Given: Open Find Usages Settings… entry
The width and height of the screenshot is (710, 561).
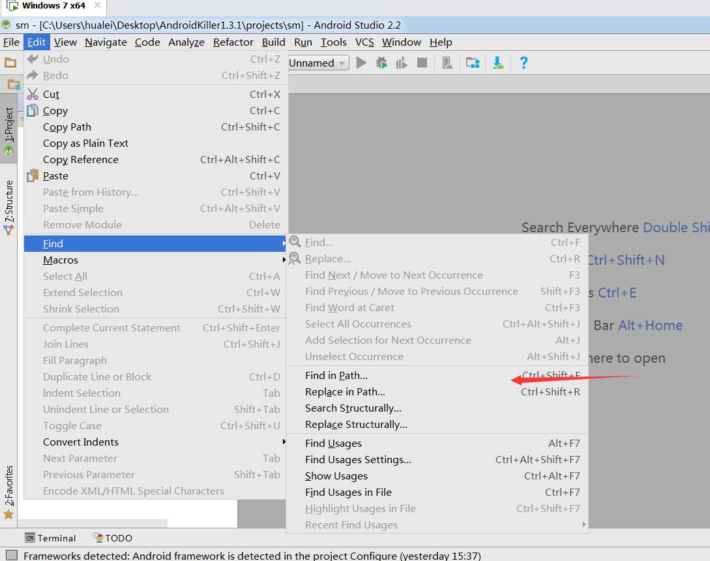Looking at the screenshot, I should click(437, 459).
